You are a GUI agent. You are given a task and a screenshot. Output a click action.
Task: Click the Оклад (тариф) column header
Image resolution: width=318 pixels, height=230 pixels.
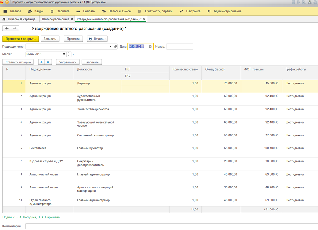(x=221, y=73)
